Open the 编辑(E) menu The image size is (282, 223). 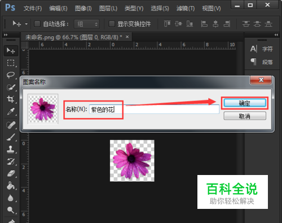58,8
